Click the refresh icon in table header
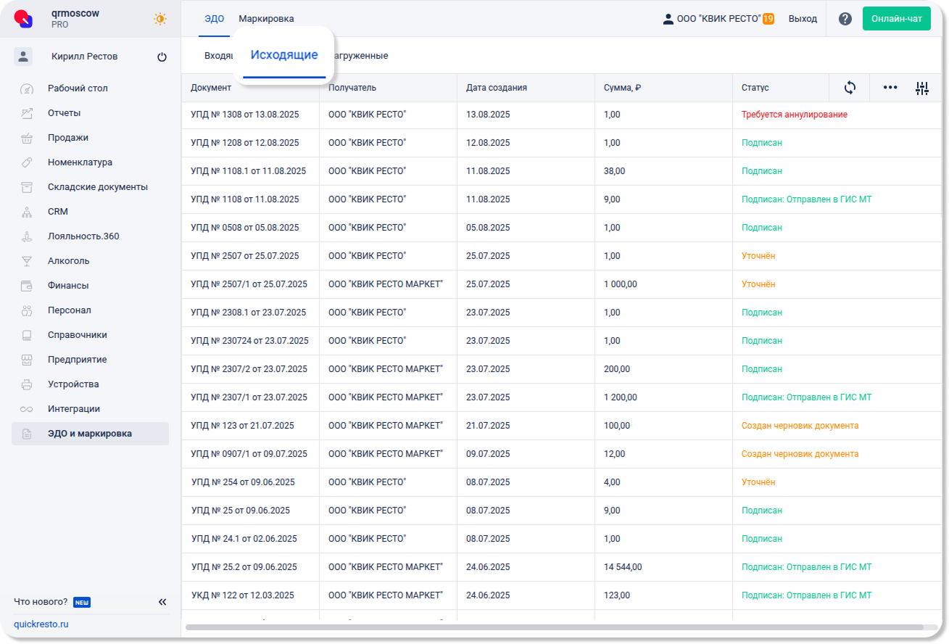Image resolution: width=949 pixels, height=644 pixels. (x=850, y=88)
